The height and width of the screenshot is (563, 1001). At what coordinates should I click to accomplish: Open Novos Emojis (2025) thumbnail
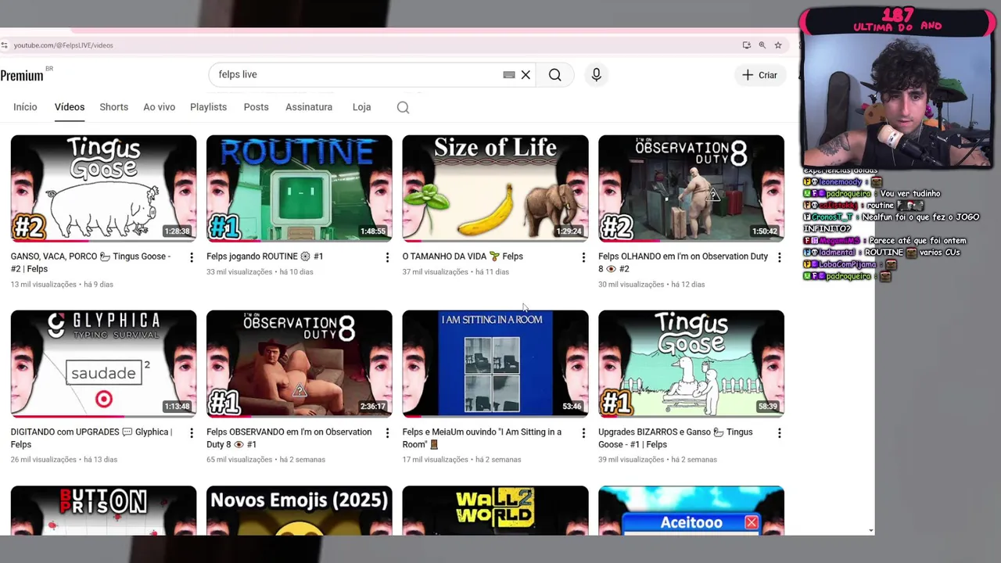(300, 511)
